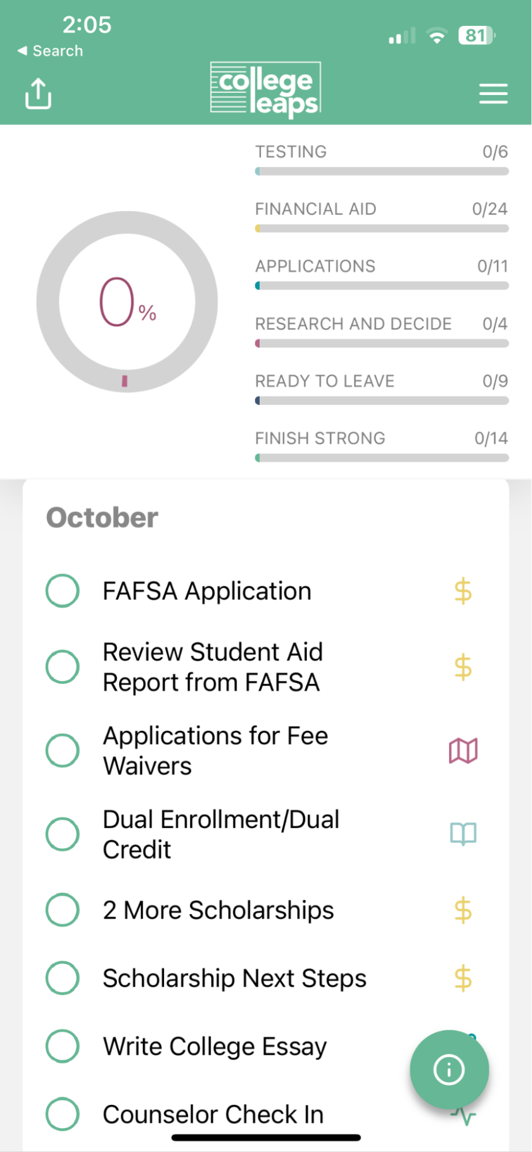532x1152 pixels.
Task: Click the Finish Strong progress bar
Action: point(382,458)
